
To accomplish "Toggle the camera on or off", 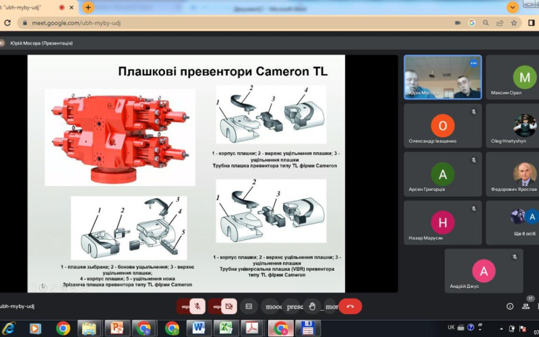I will (228, 306).
